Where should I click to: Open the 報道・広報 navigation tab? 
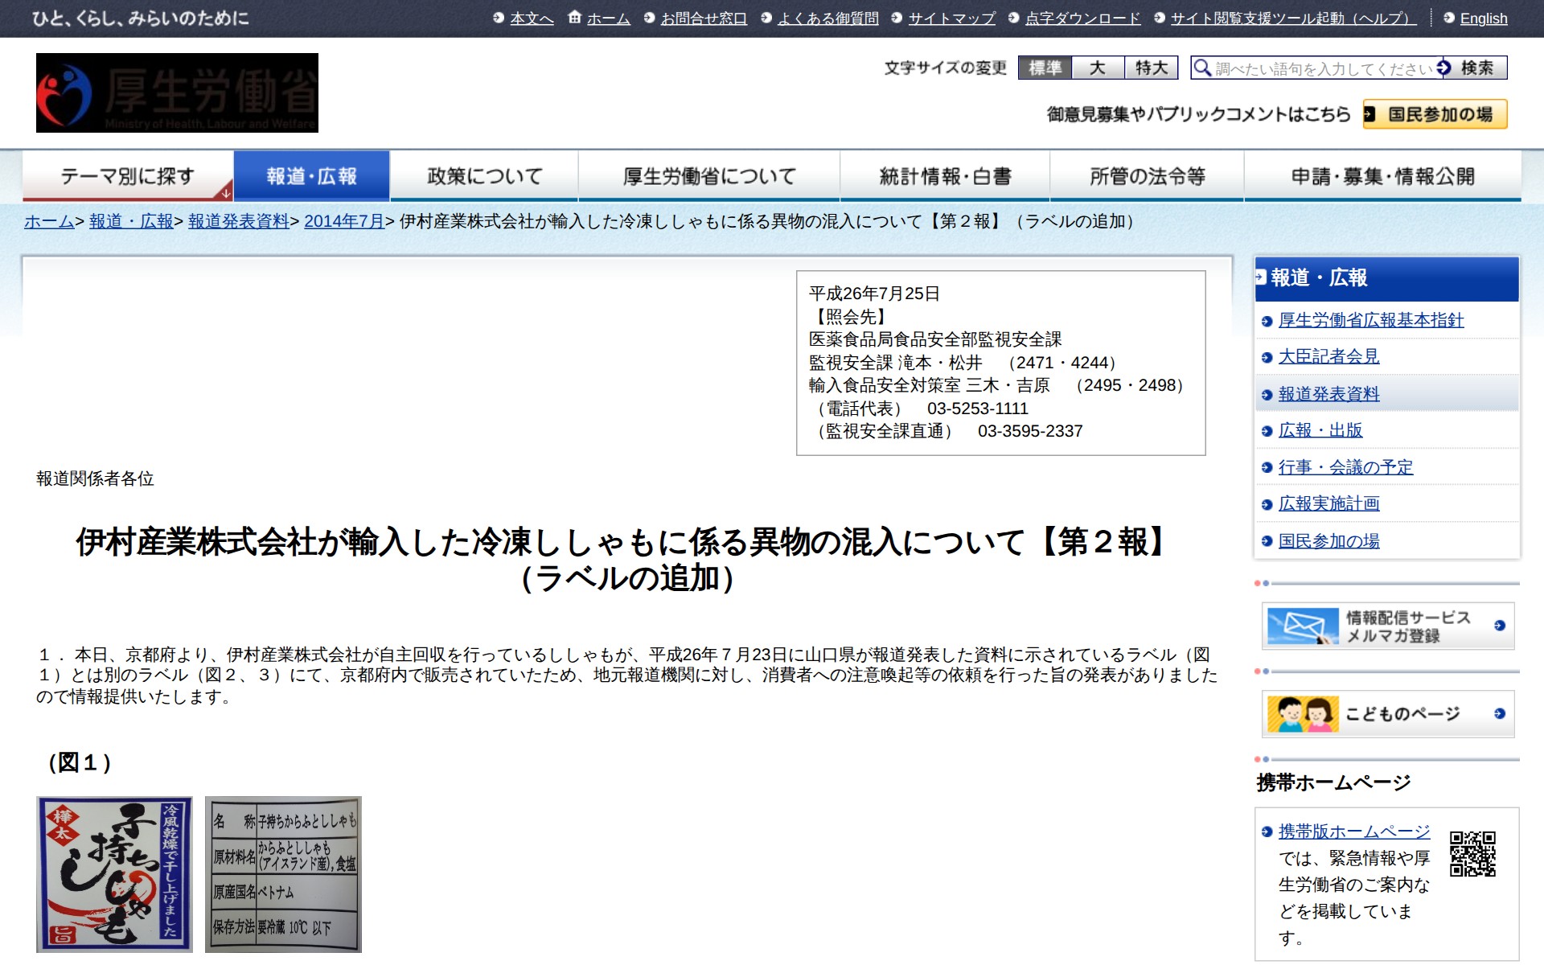point(312,176)
